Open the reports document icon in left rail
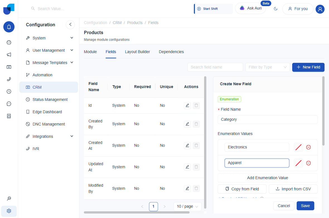The width and height of the screenshot is (329, 218). pos(9,116)
